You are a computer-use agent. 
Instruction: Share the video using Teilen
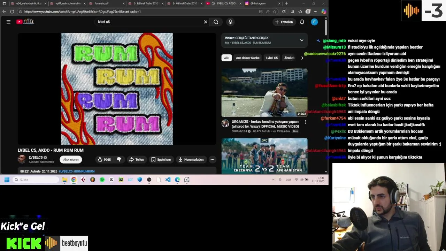136,159
